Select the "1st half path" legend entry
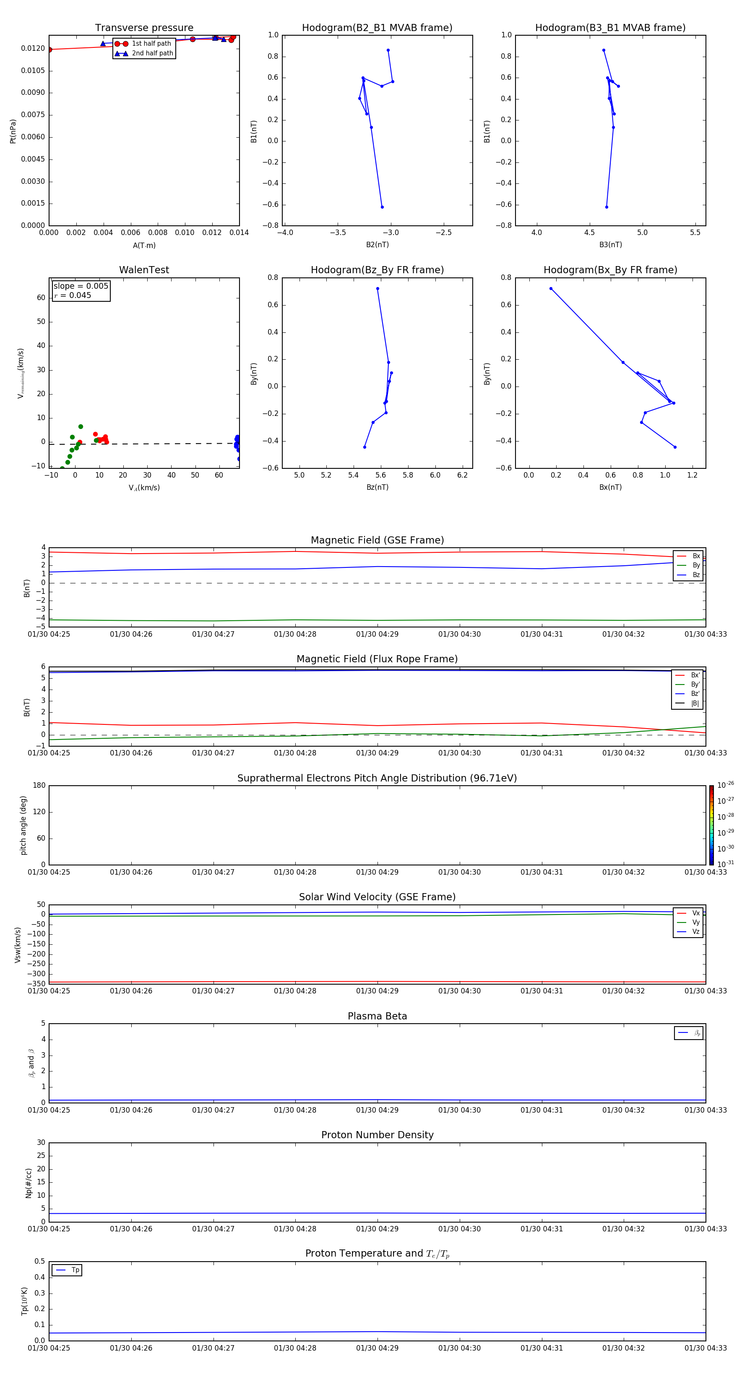 coord(143,44)
